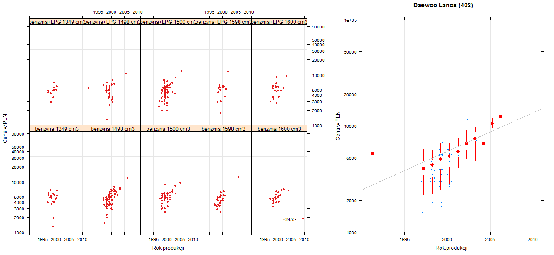554x255 pixels.
Task: Click the "1000" tick on the Daewoo Lanos plot
Action: (352, 232)
